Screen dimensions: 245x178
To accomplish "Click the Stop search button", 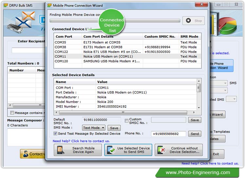I will coord(194,21).
